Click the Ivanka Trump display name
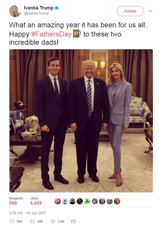The image size is (159, 228). pos(39,8)
